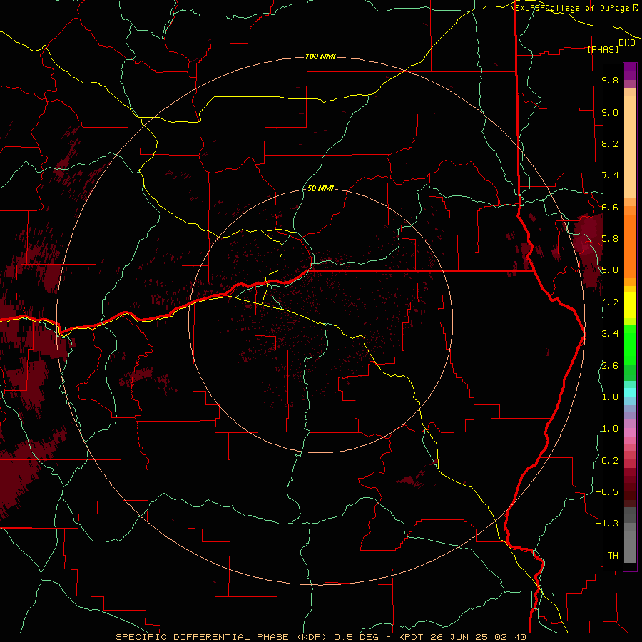Click the peach color band near 8.2
The width and height of the screenshot is (642, 642).
coord(630,146)
